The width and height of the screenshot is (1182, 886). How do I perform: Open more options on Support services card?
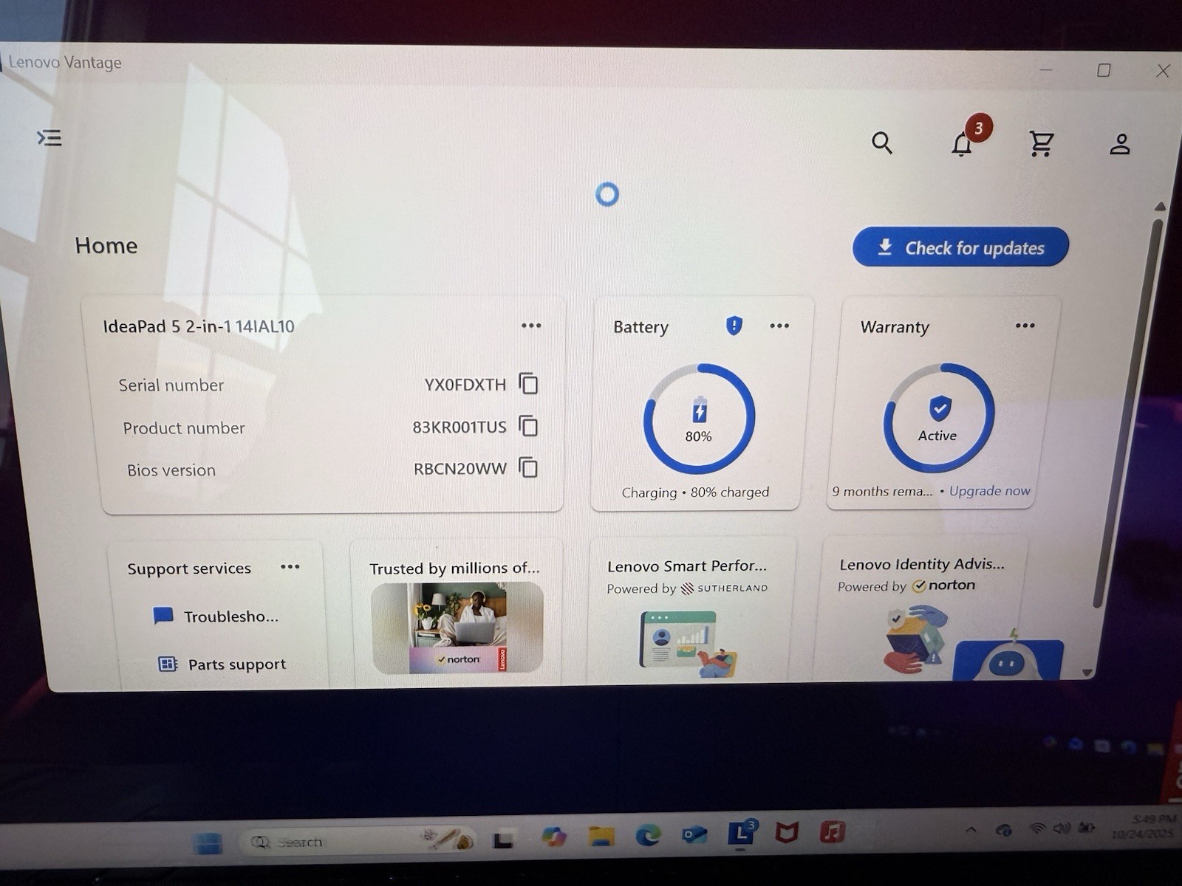(x=290, y=567)
